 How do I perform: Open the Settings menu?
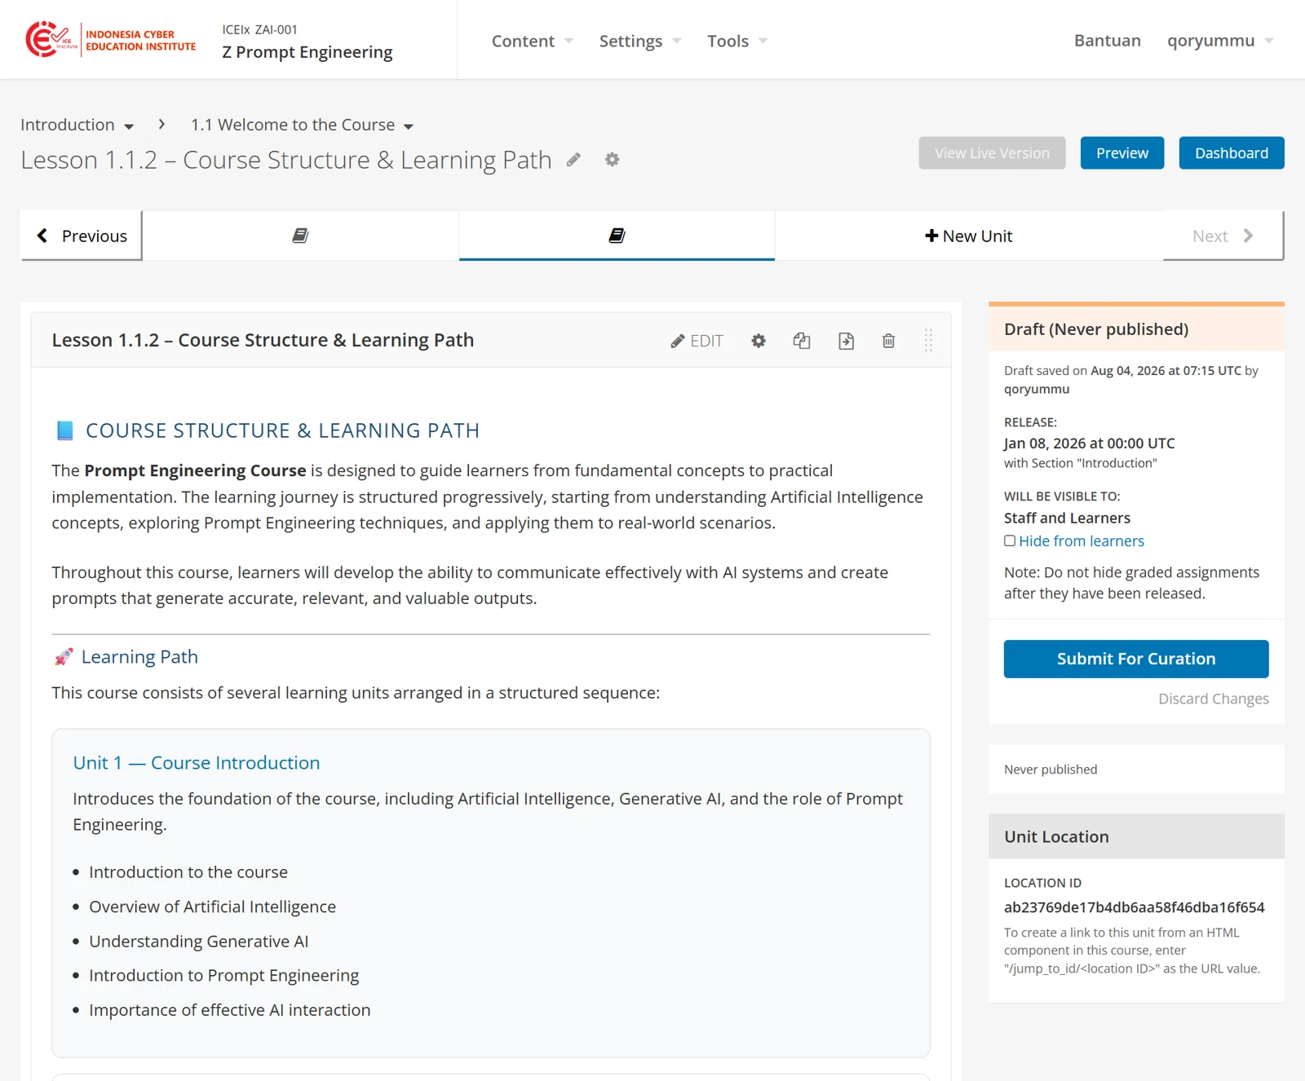(x=639, y=41)
